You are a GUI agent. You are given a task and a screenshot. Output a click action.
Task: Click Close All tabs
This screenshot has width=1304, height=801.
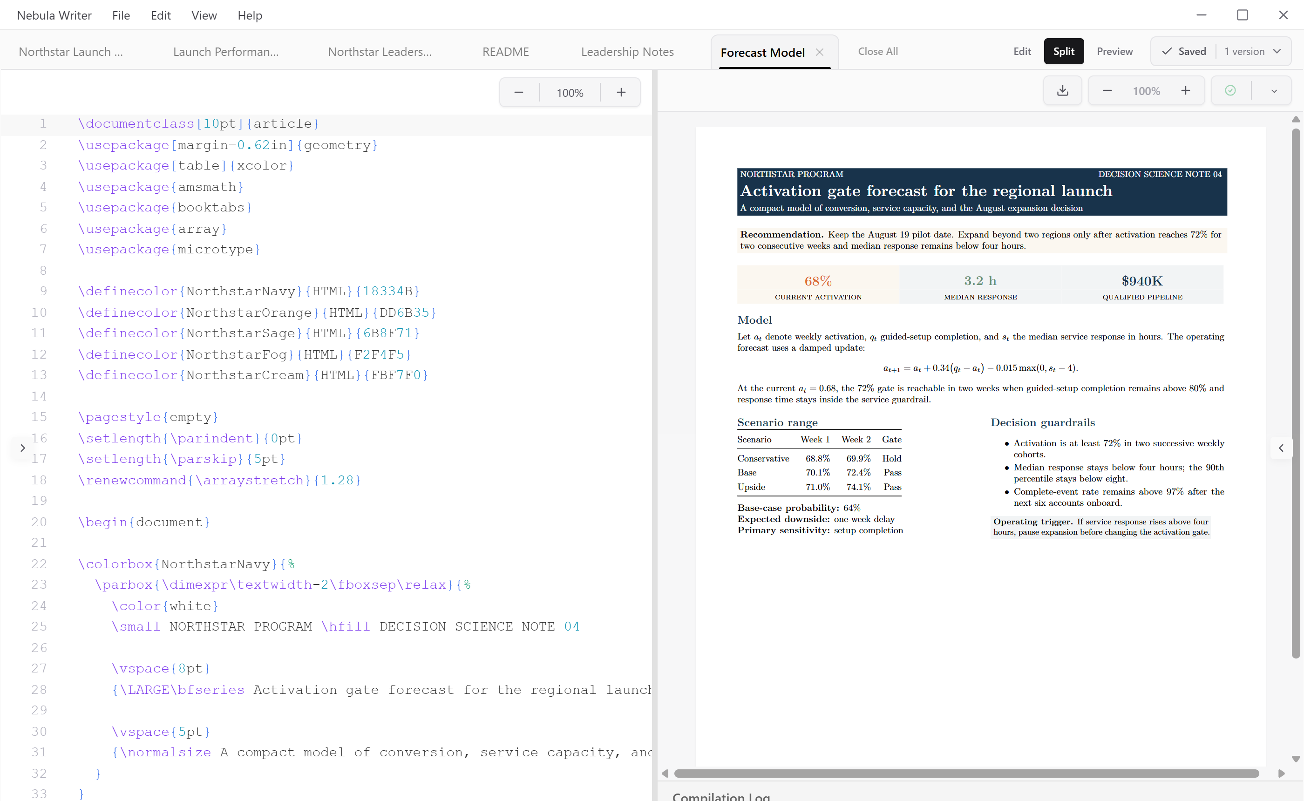877,51
